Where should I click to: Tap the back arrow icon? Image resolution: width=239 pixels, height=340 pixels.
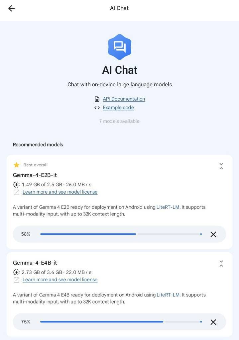point(12,8)
